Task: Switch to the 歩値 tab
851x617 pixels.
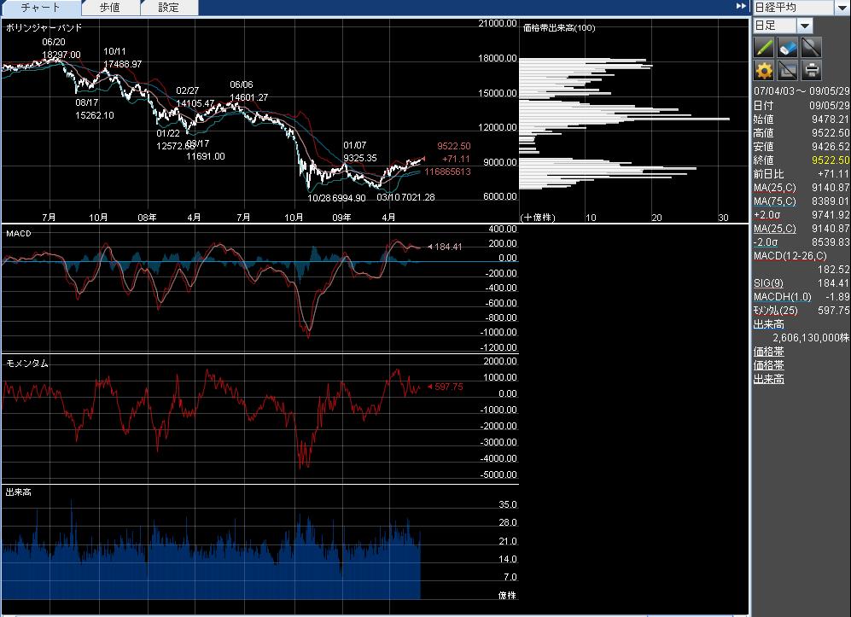Action: (x=109, y=8)
